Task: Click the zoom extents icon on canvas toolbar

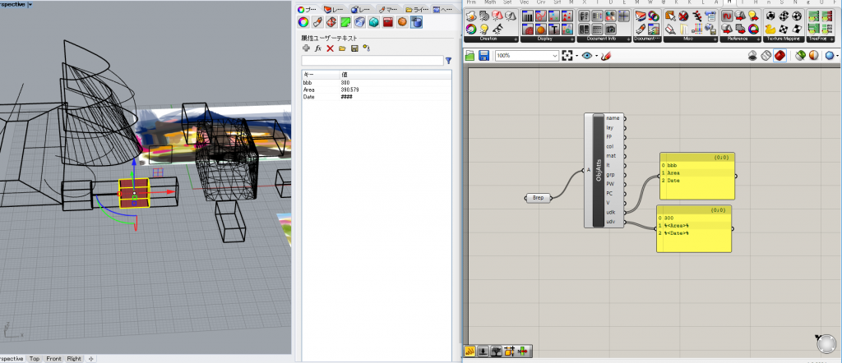Action: [x=567, y=56]
